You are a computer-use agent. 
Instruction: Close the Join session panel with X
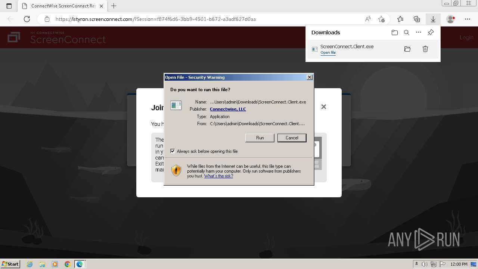pyautogui.click(x=324, y=107)
